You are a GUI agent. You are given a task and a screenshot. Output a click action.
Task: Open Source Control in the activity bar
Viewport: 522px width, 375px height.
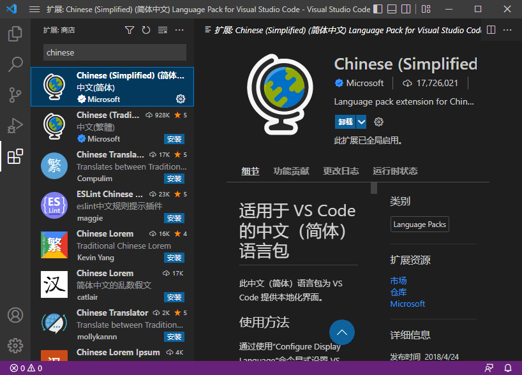coord(15,94)
